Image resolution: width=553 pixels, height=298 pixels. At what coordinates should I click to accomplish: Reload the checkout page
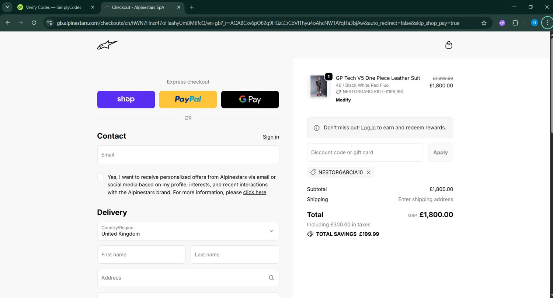34,23
